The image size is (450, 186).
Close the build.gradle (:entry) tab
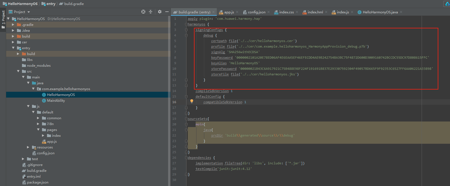tap(213, 12)
